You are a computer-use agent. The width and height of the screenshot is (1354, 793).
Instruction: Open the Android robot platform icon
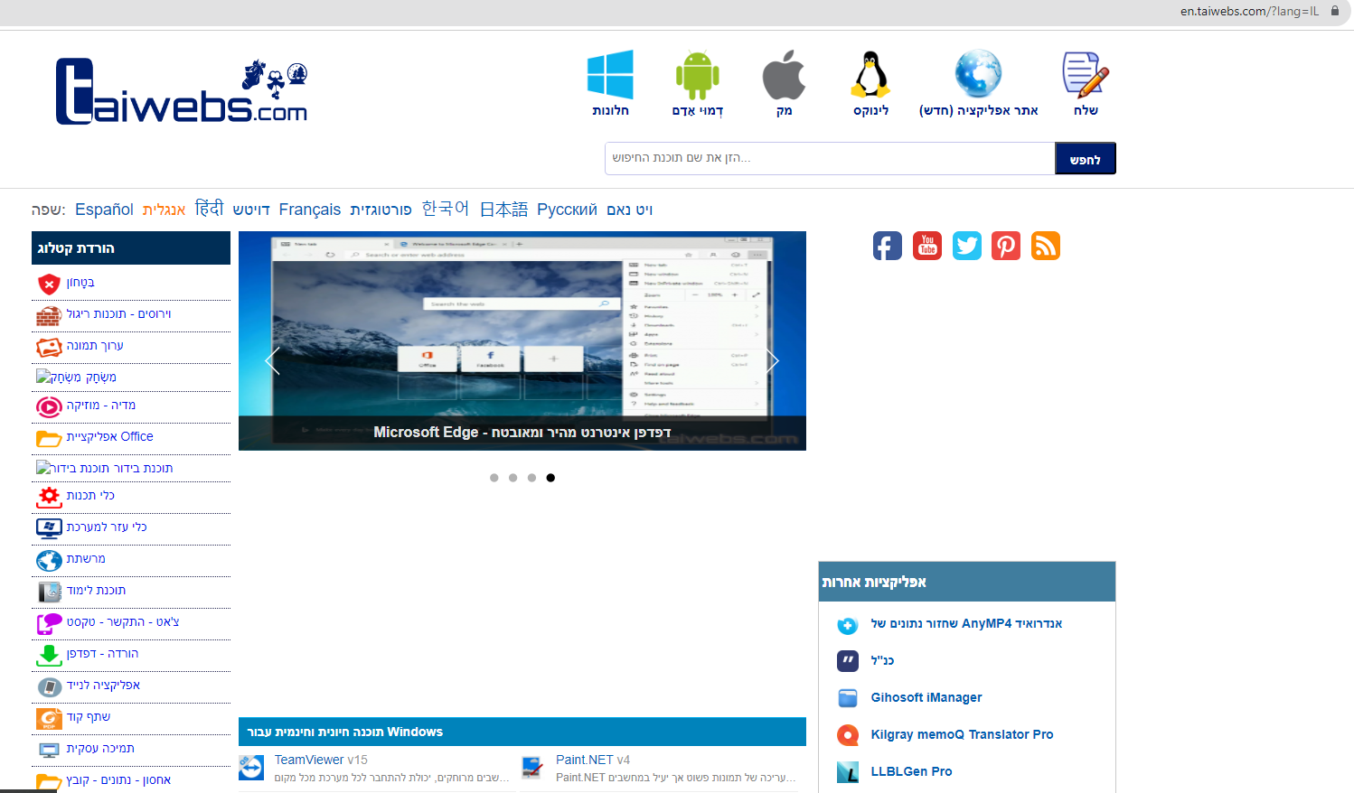697,74
